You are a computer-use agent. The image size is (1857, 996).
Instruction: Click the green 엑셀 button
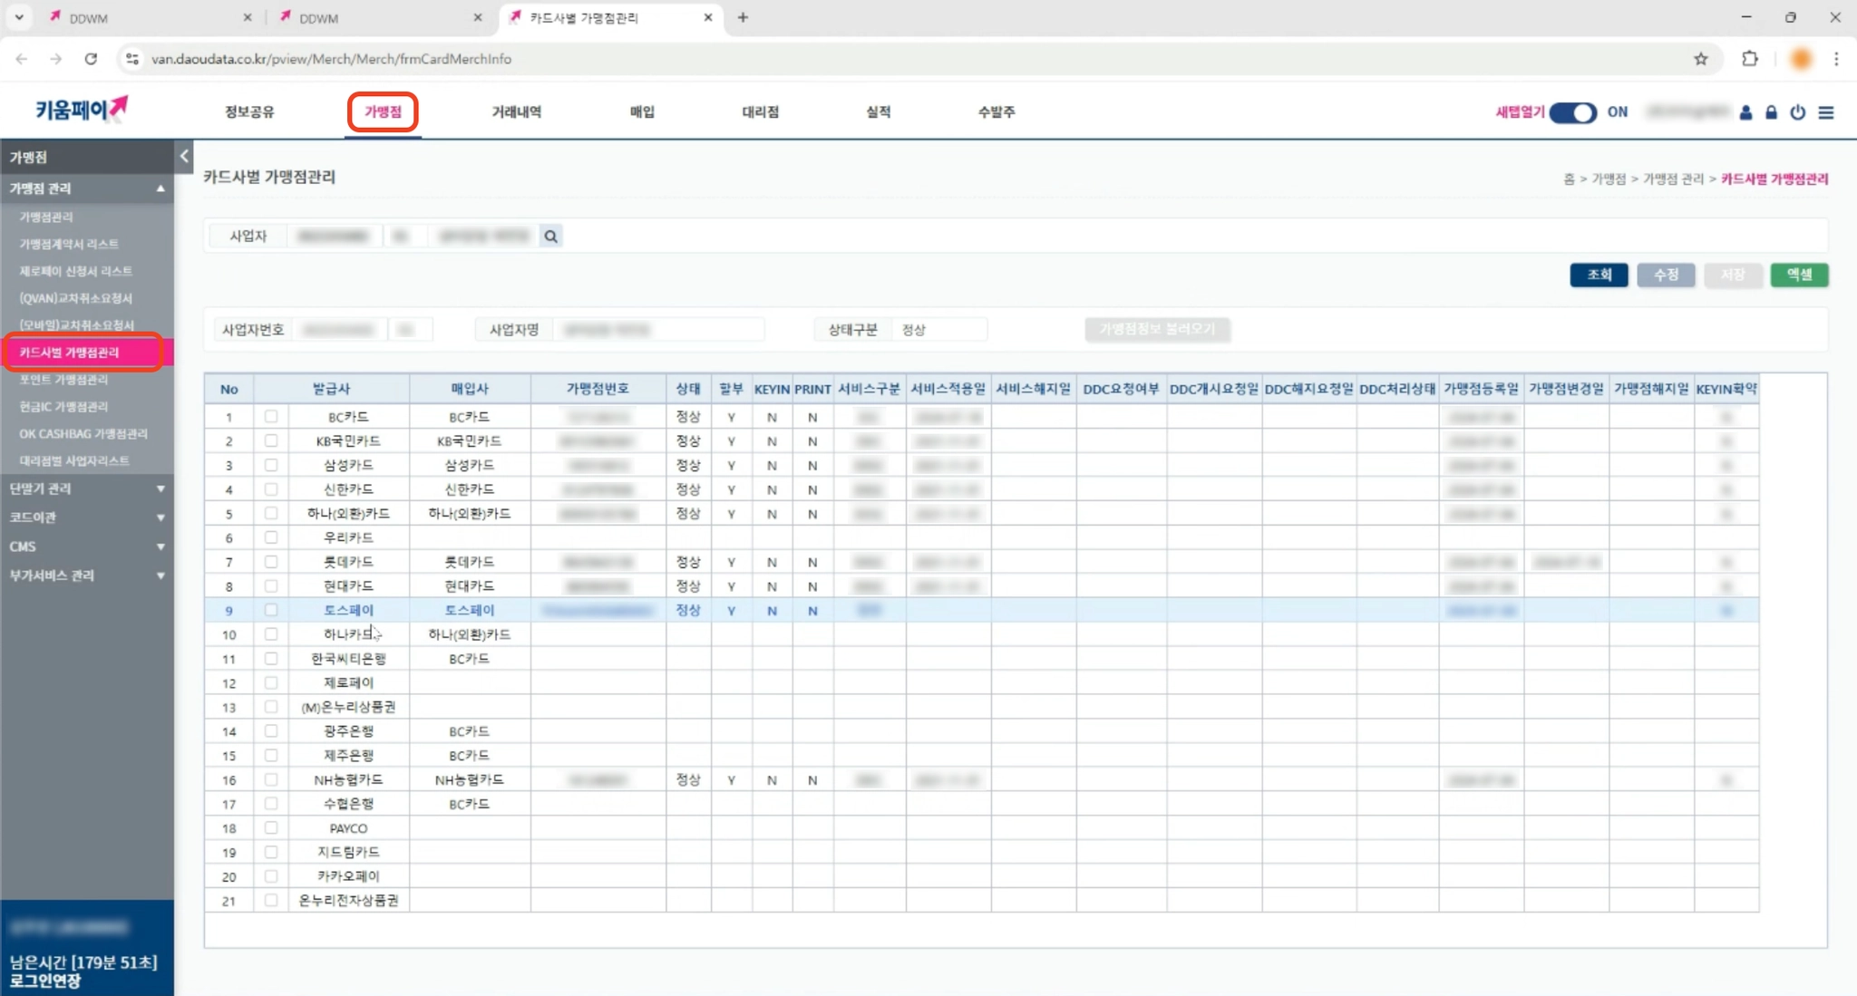(x=1799, y=275)
